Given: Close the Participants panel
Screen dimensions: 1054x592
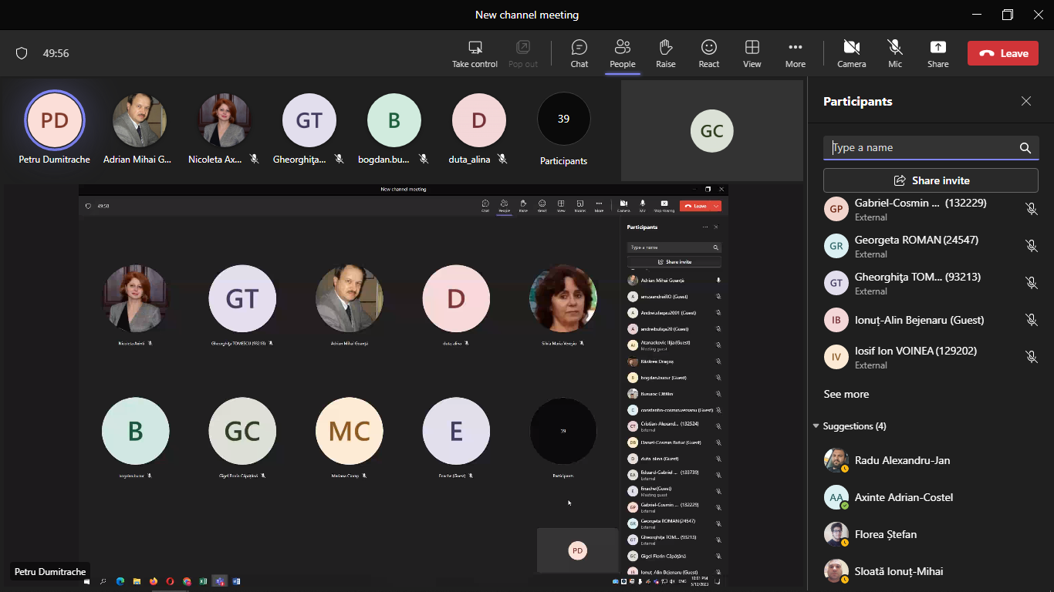Looking at the screenshot, I should pyautogui.click(x=1025, y=101).
